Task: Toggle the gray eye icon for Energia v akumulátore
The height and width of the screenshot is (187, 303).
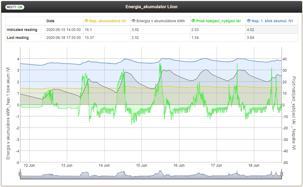Action: [134, 21]
